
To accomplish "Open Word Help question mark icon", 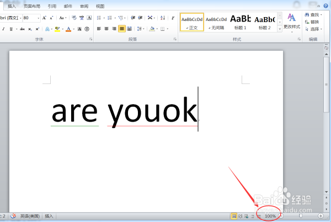I will pos(325,6).
